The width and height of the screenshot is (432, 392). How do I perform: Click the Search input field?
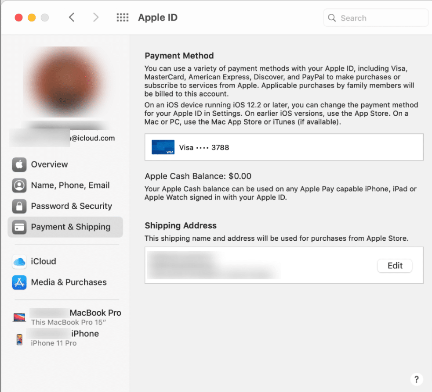375,18
